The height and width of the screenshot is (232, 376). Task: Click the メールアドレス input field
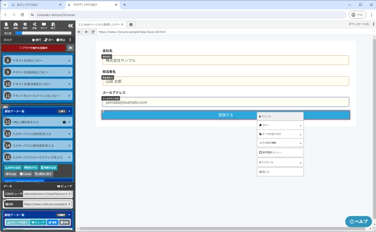[x=226, y=102]
